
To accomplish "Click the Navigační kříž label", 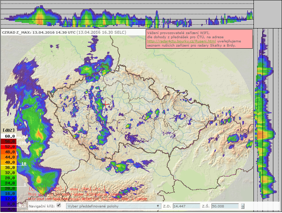I will pyautogui.click(x=41, y=206).
